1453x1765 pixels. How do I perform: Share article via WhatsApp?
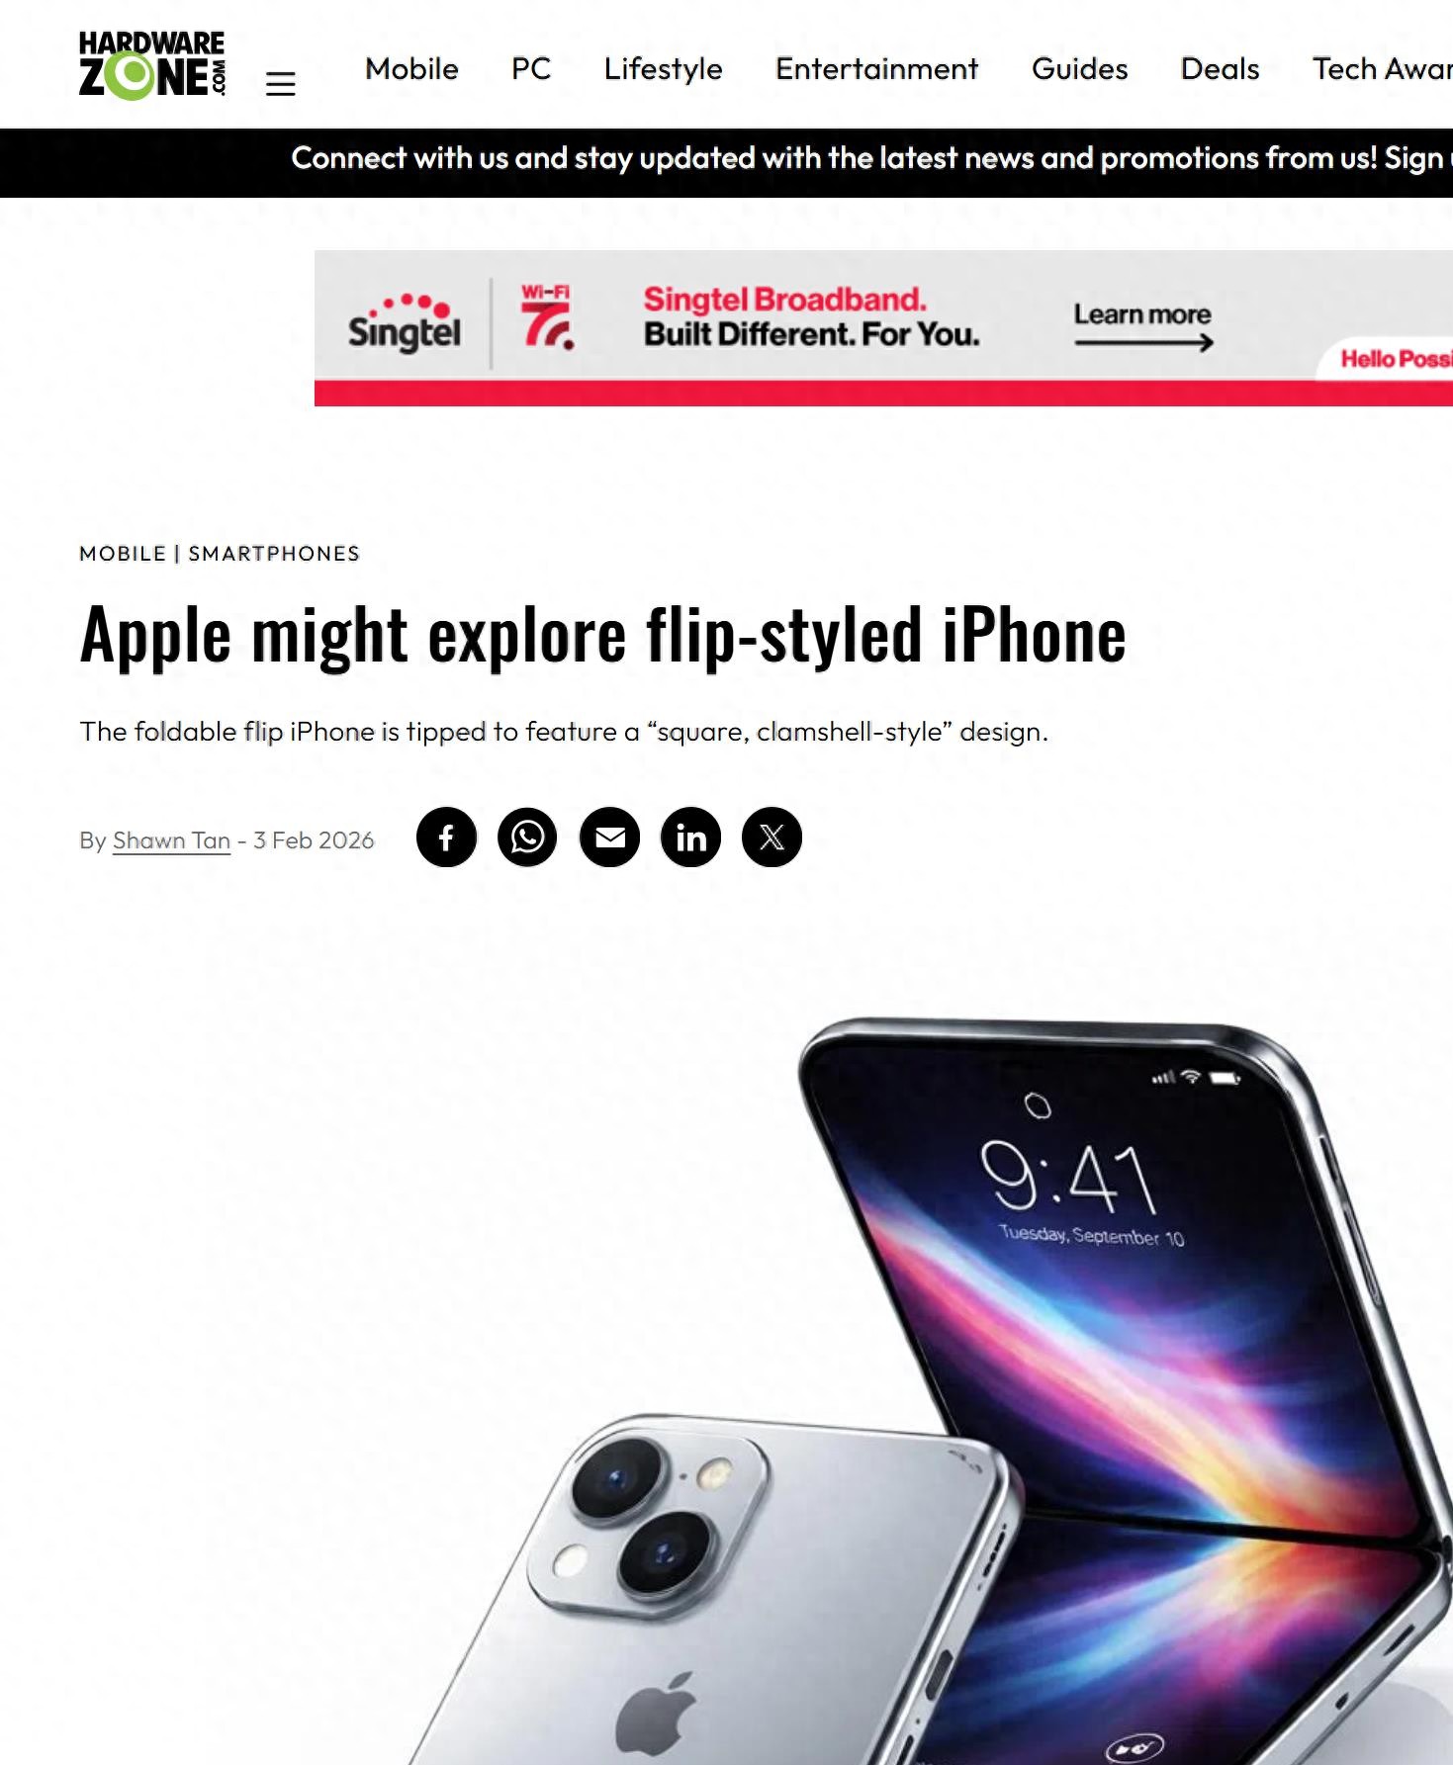pos(527,838)
